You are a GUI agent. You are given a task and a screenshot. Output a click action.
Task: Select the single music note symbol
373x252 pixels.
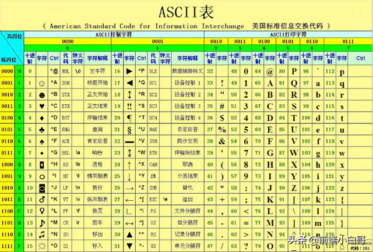[x=42, y=223]
